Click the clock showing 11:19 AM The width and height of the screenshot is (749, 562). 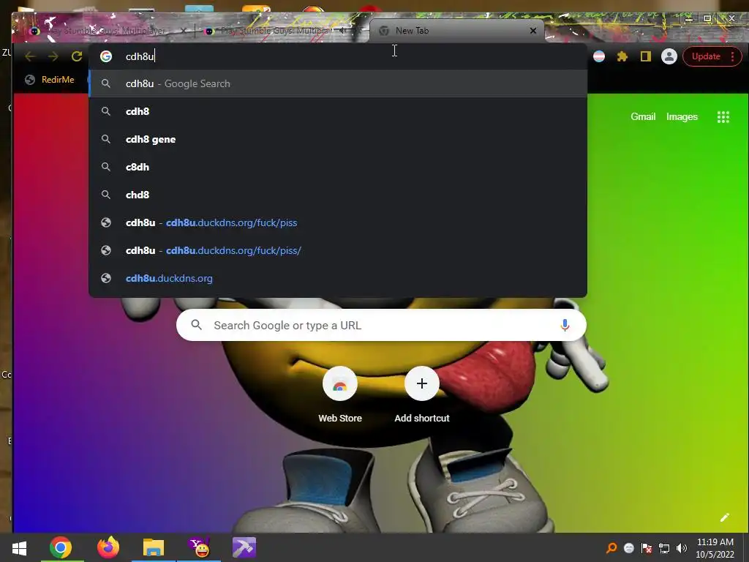click(x=715, y=542)
